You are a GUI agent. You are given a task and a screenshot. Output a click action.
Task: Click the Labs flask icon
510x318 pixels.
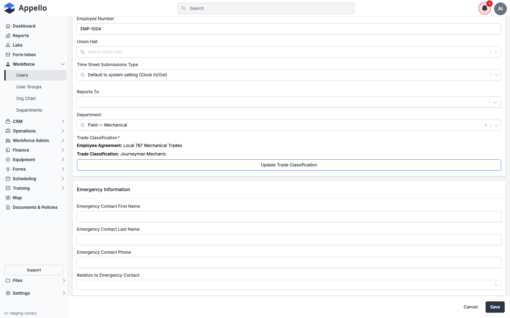click(x=8, y=45)
